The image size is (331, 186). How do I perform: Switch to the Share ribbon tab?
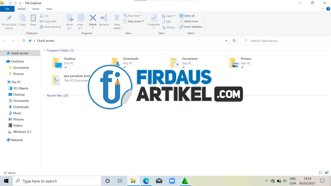36,9
